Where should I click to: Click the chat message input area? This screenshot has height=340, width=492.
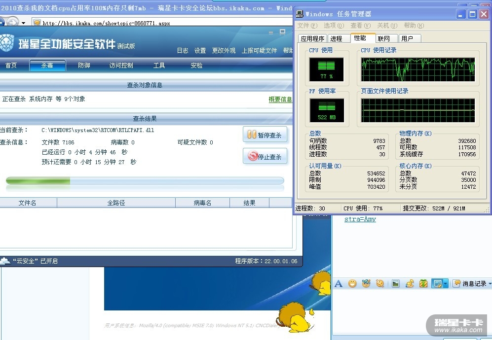pyautogui.click(x=412, y=312)
